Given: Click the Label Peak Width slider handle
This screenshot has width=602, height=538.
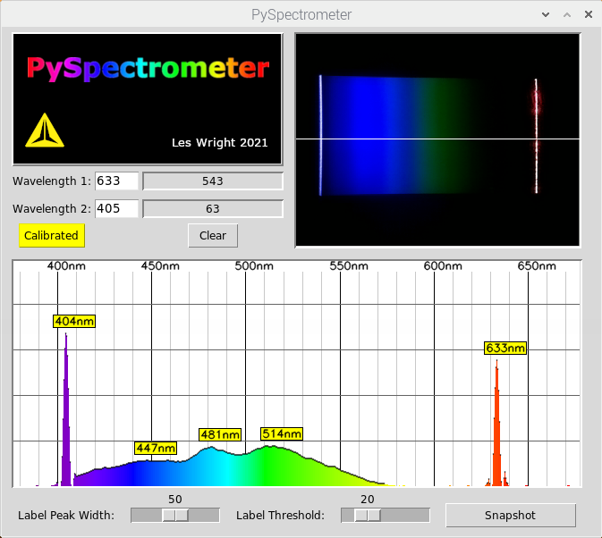Looking at the screenshot, I should coord(175,515).
